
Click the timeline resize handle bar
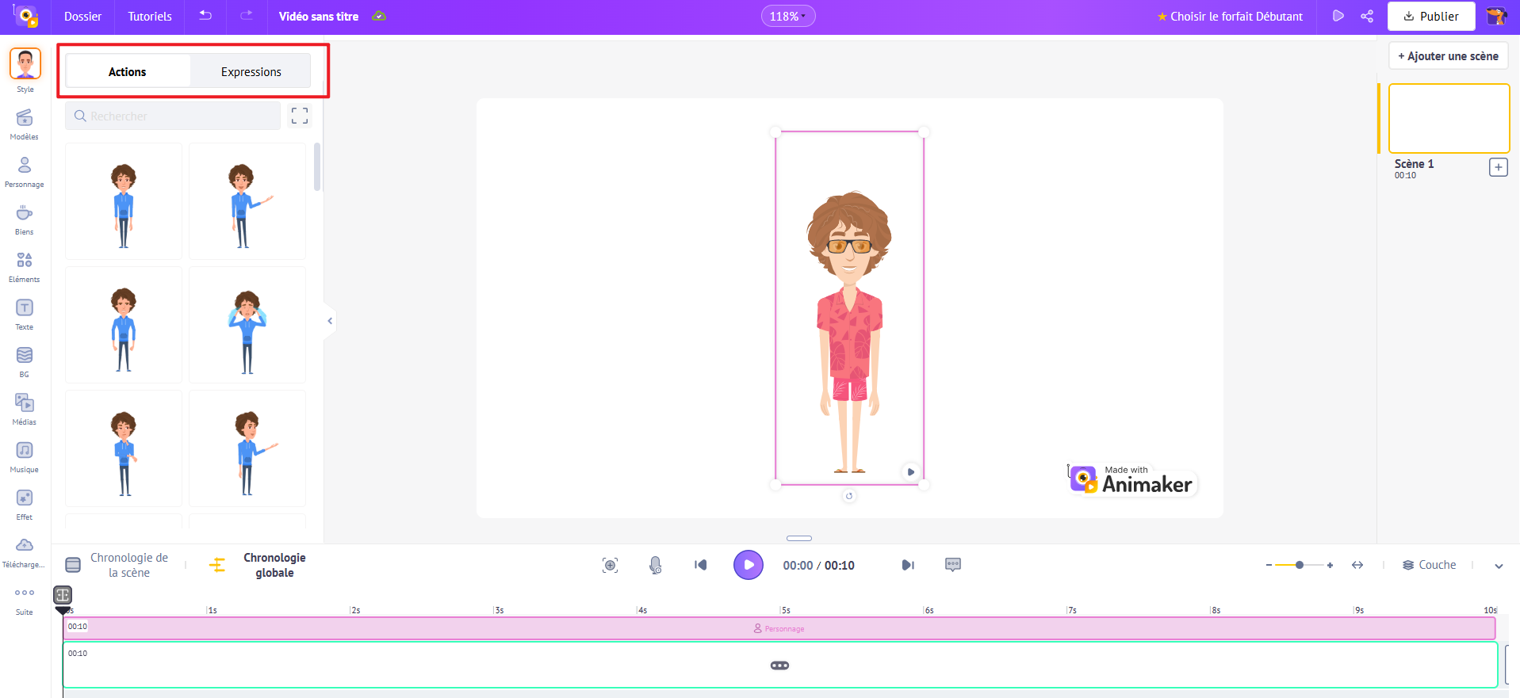click(x=799, y=538)
